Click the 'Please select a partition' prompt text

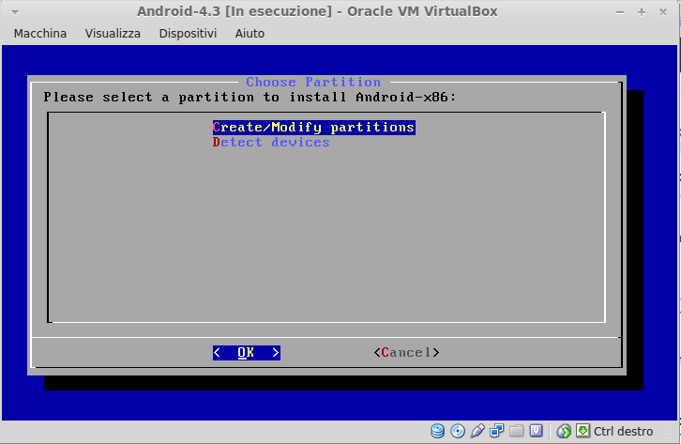click(x=250, y=97)
